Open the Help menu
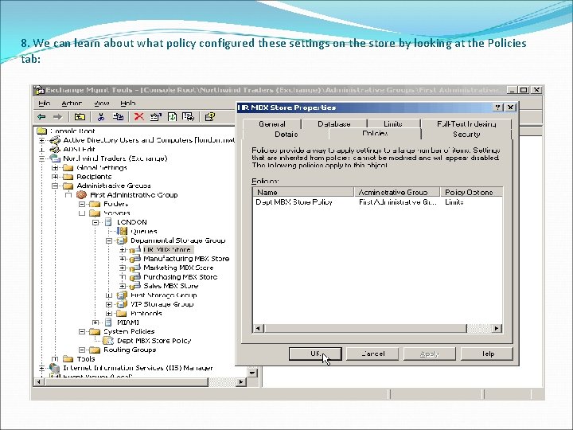 128,103
